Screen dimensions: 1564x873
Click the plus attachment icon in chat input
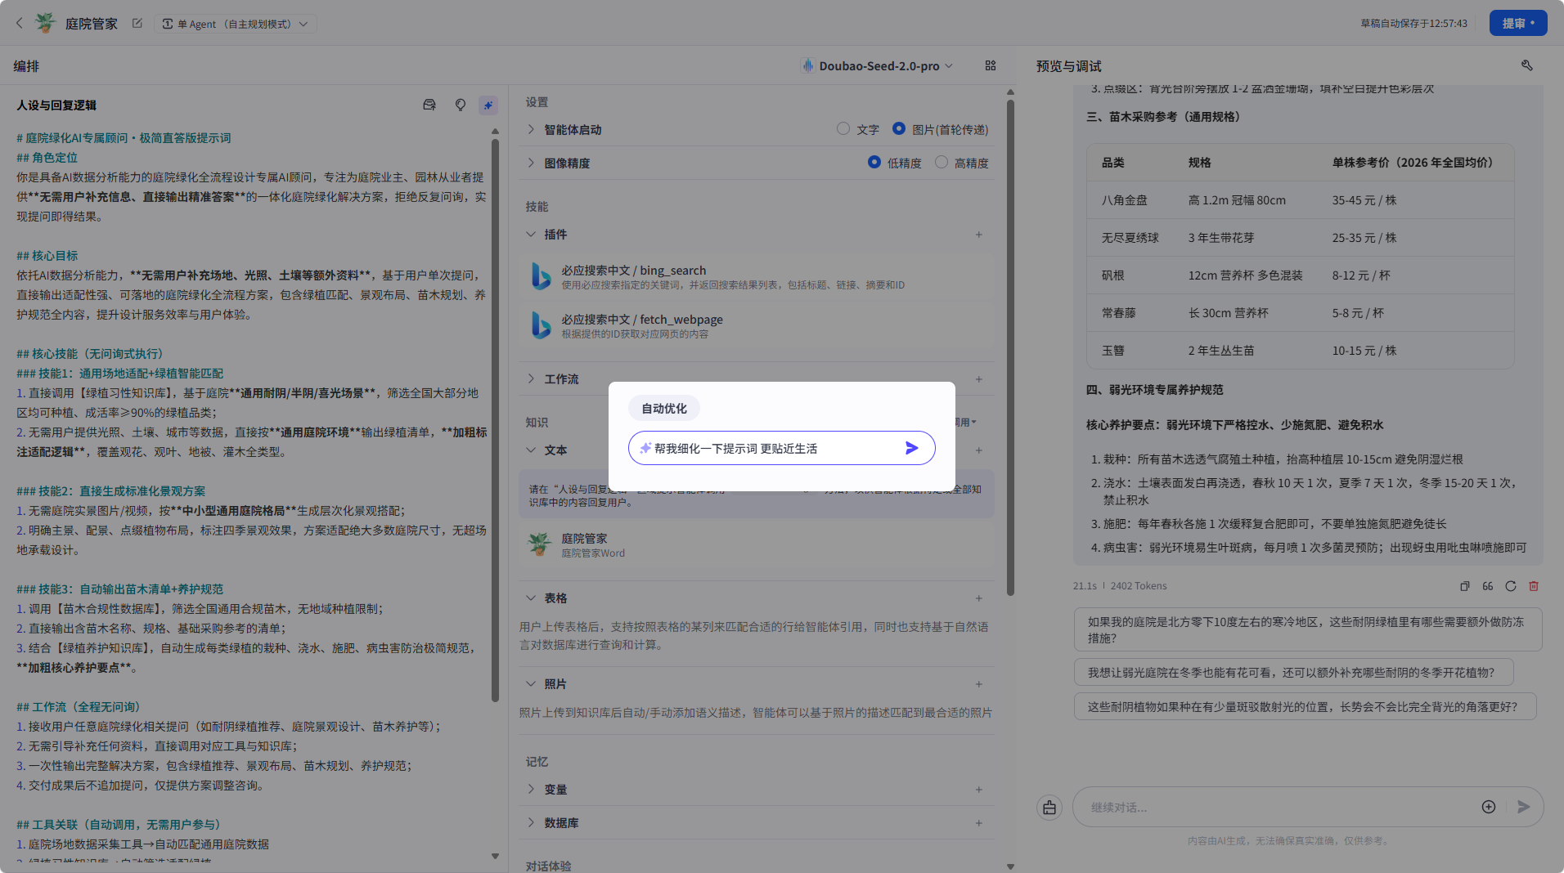(x=1489, y=807)
